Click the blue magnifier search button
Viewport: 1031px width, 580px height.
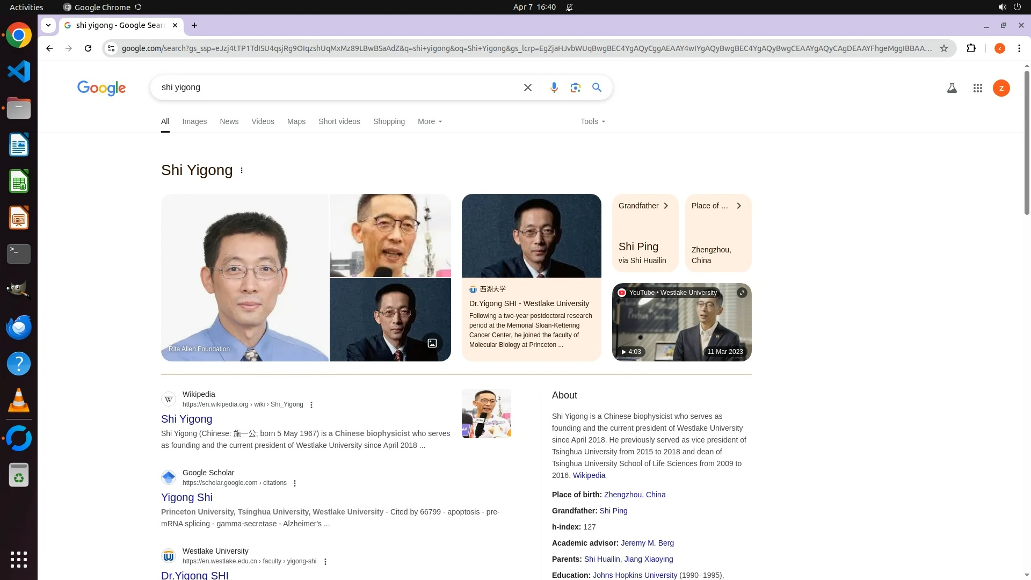tap(597, 88)
